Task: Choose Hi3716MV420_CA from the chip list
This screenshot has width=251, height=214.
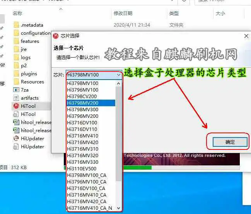Action: (x=91, y=202)
